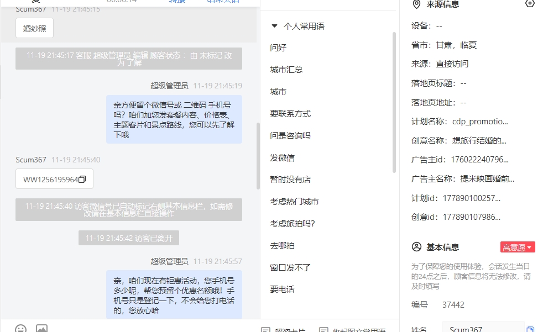Viewport: 543px width, 332px height.
Task: Click the 访客已离开 system notice
Action: point(129,238)
